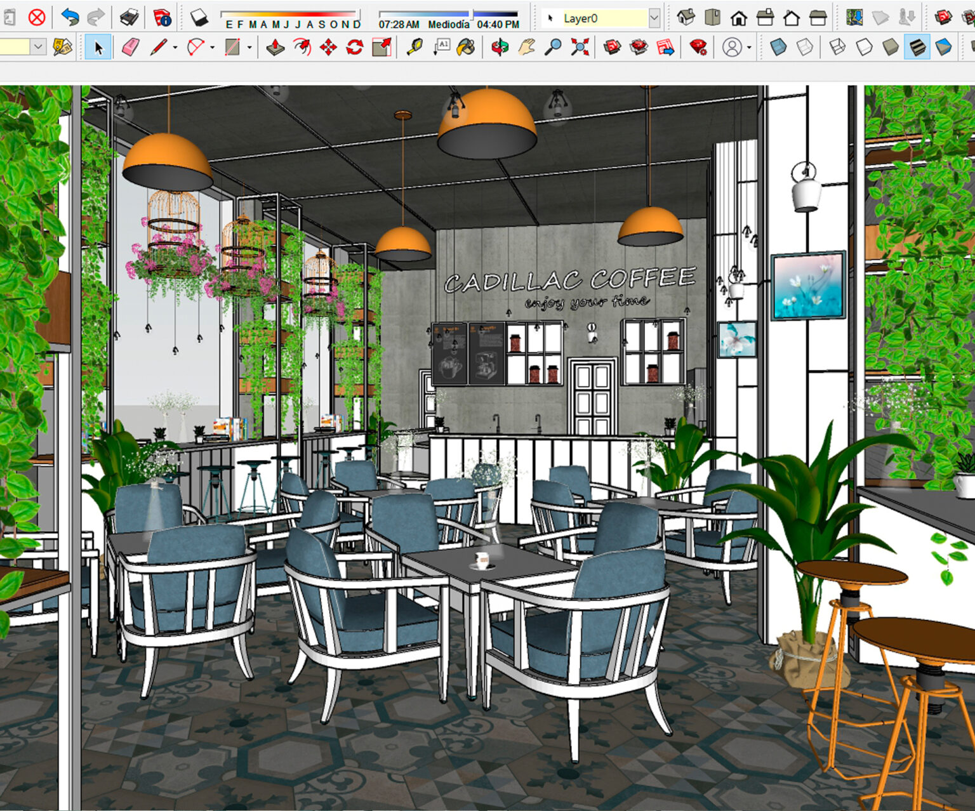Click the Print model icon
The image size is (975, 811).
(x=129, y=17)
